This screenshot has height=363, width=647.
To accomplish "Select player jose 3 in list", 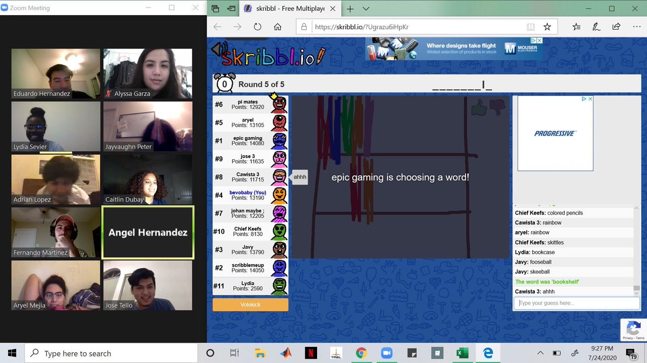I will [250, 159].
